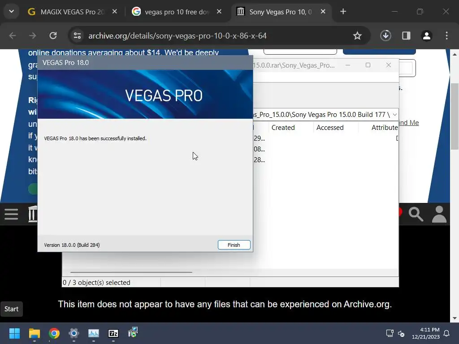Image resolution: width=459 pixels, height=344 pixels.
Task: Open the installer icon in the taskbar
Action: pos(133,333)
